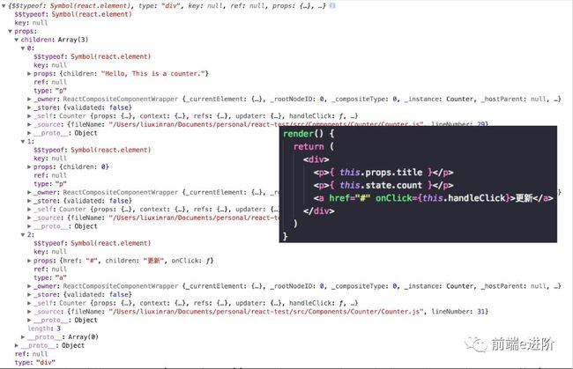Viewport: 573px width, 369px height.
Task: Expand _source with lineNumber: 31
Action: point(29,312)
